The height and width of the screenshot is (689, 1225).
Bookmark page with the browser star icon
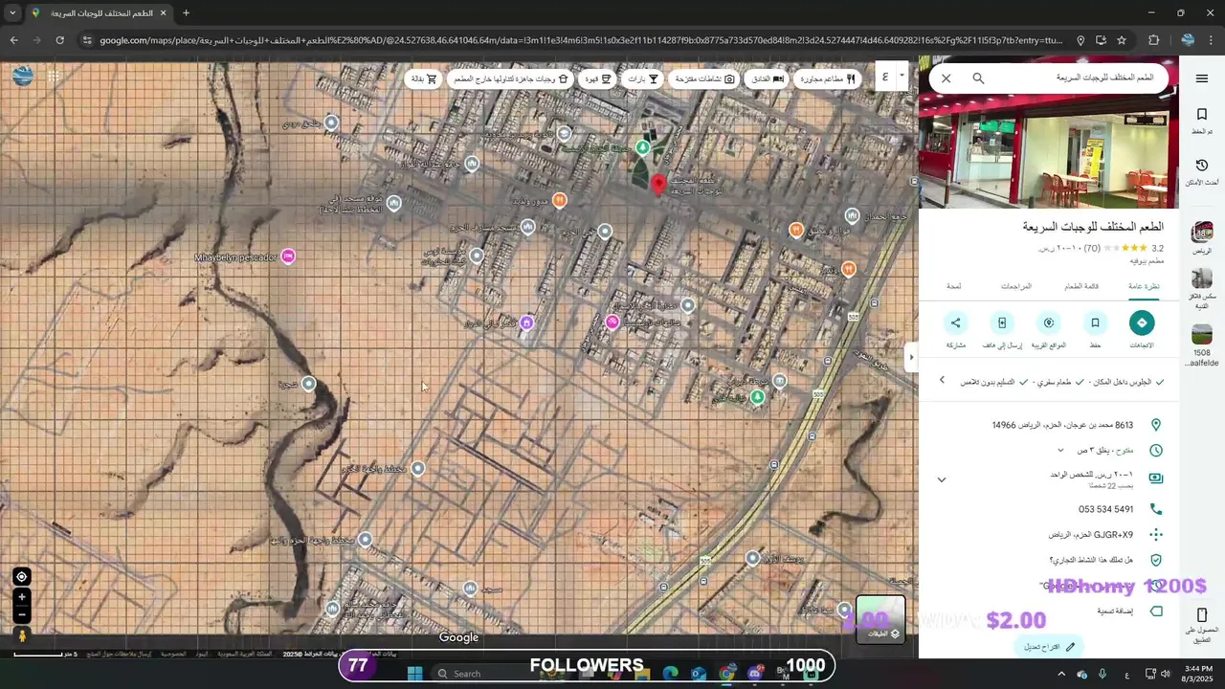(1122, 40)
